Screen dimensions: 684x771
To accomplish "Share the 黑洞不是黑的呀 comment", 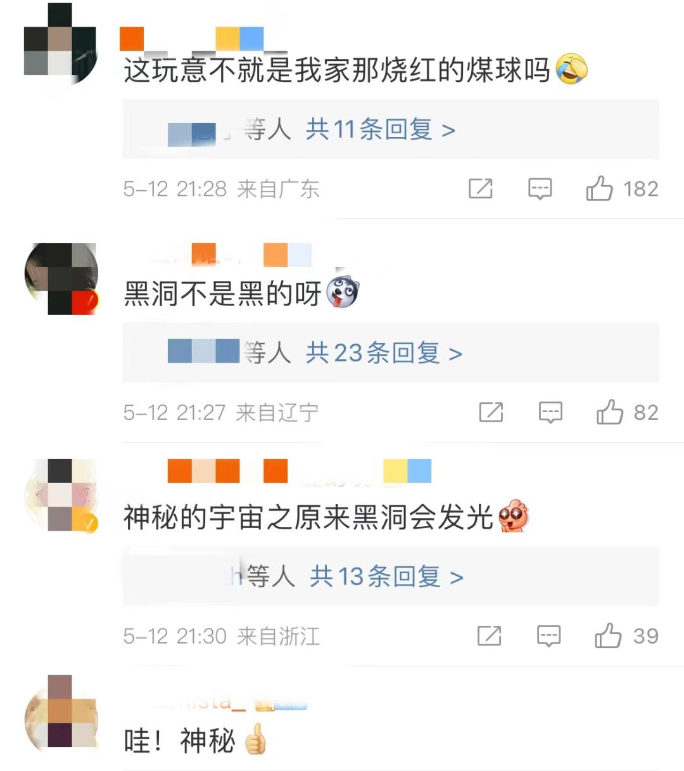I will coord(491,412).
